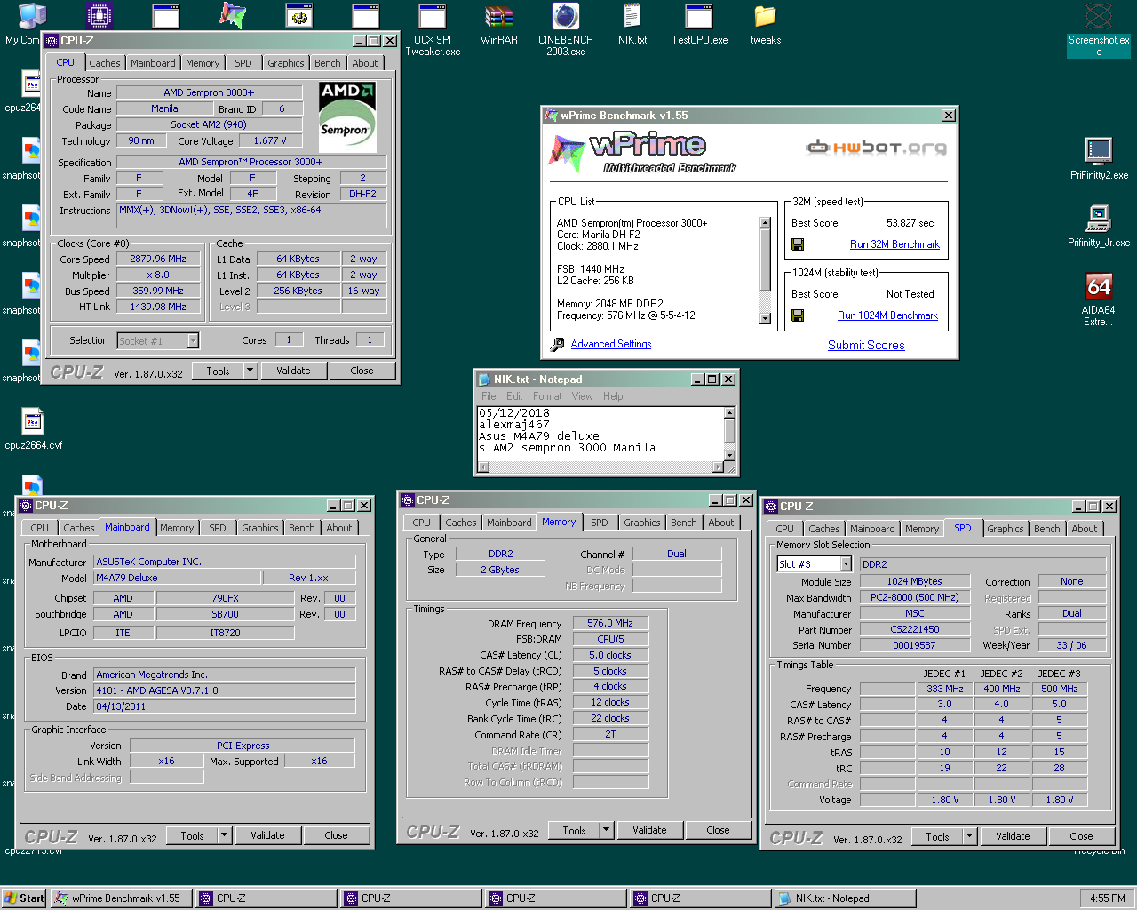
Task: Open the desktop window icon with yellow gear
Action: pos(298,16)
